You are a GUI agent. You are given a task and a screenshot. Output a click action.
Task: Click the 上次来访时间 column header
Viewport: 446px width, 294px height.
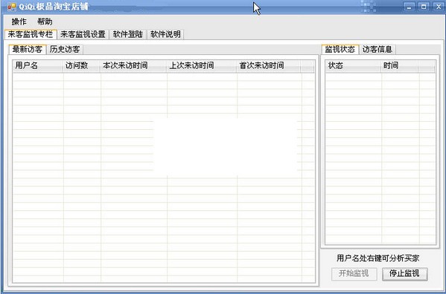(202, 66)
